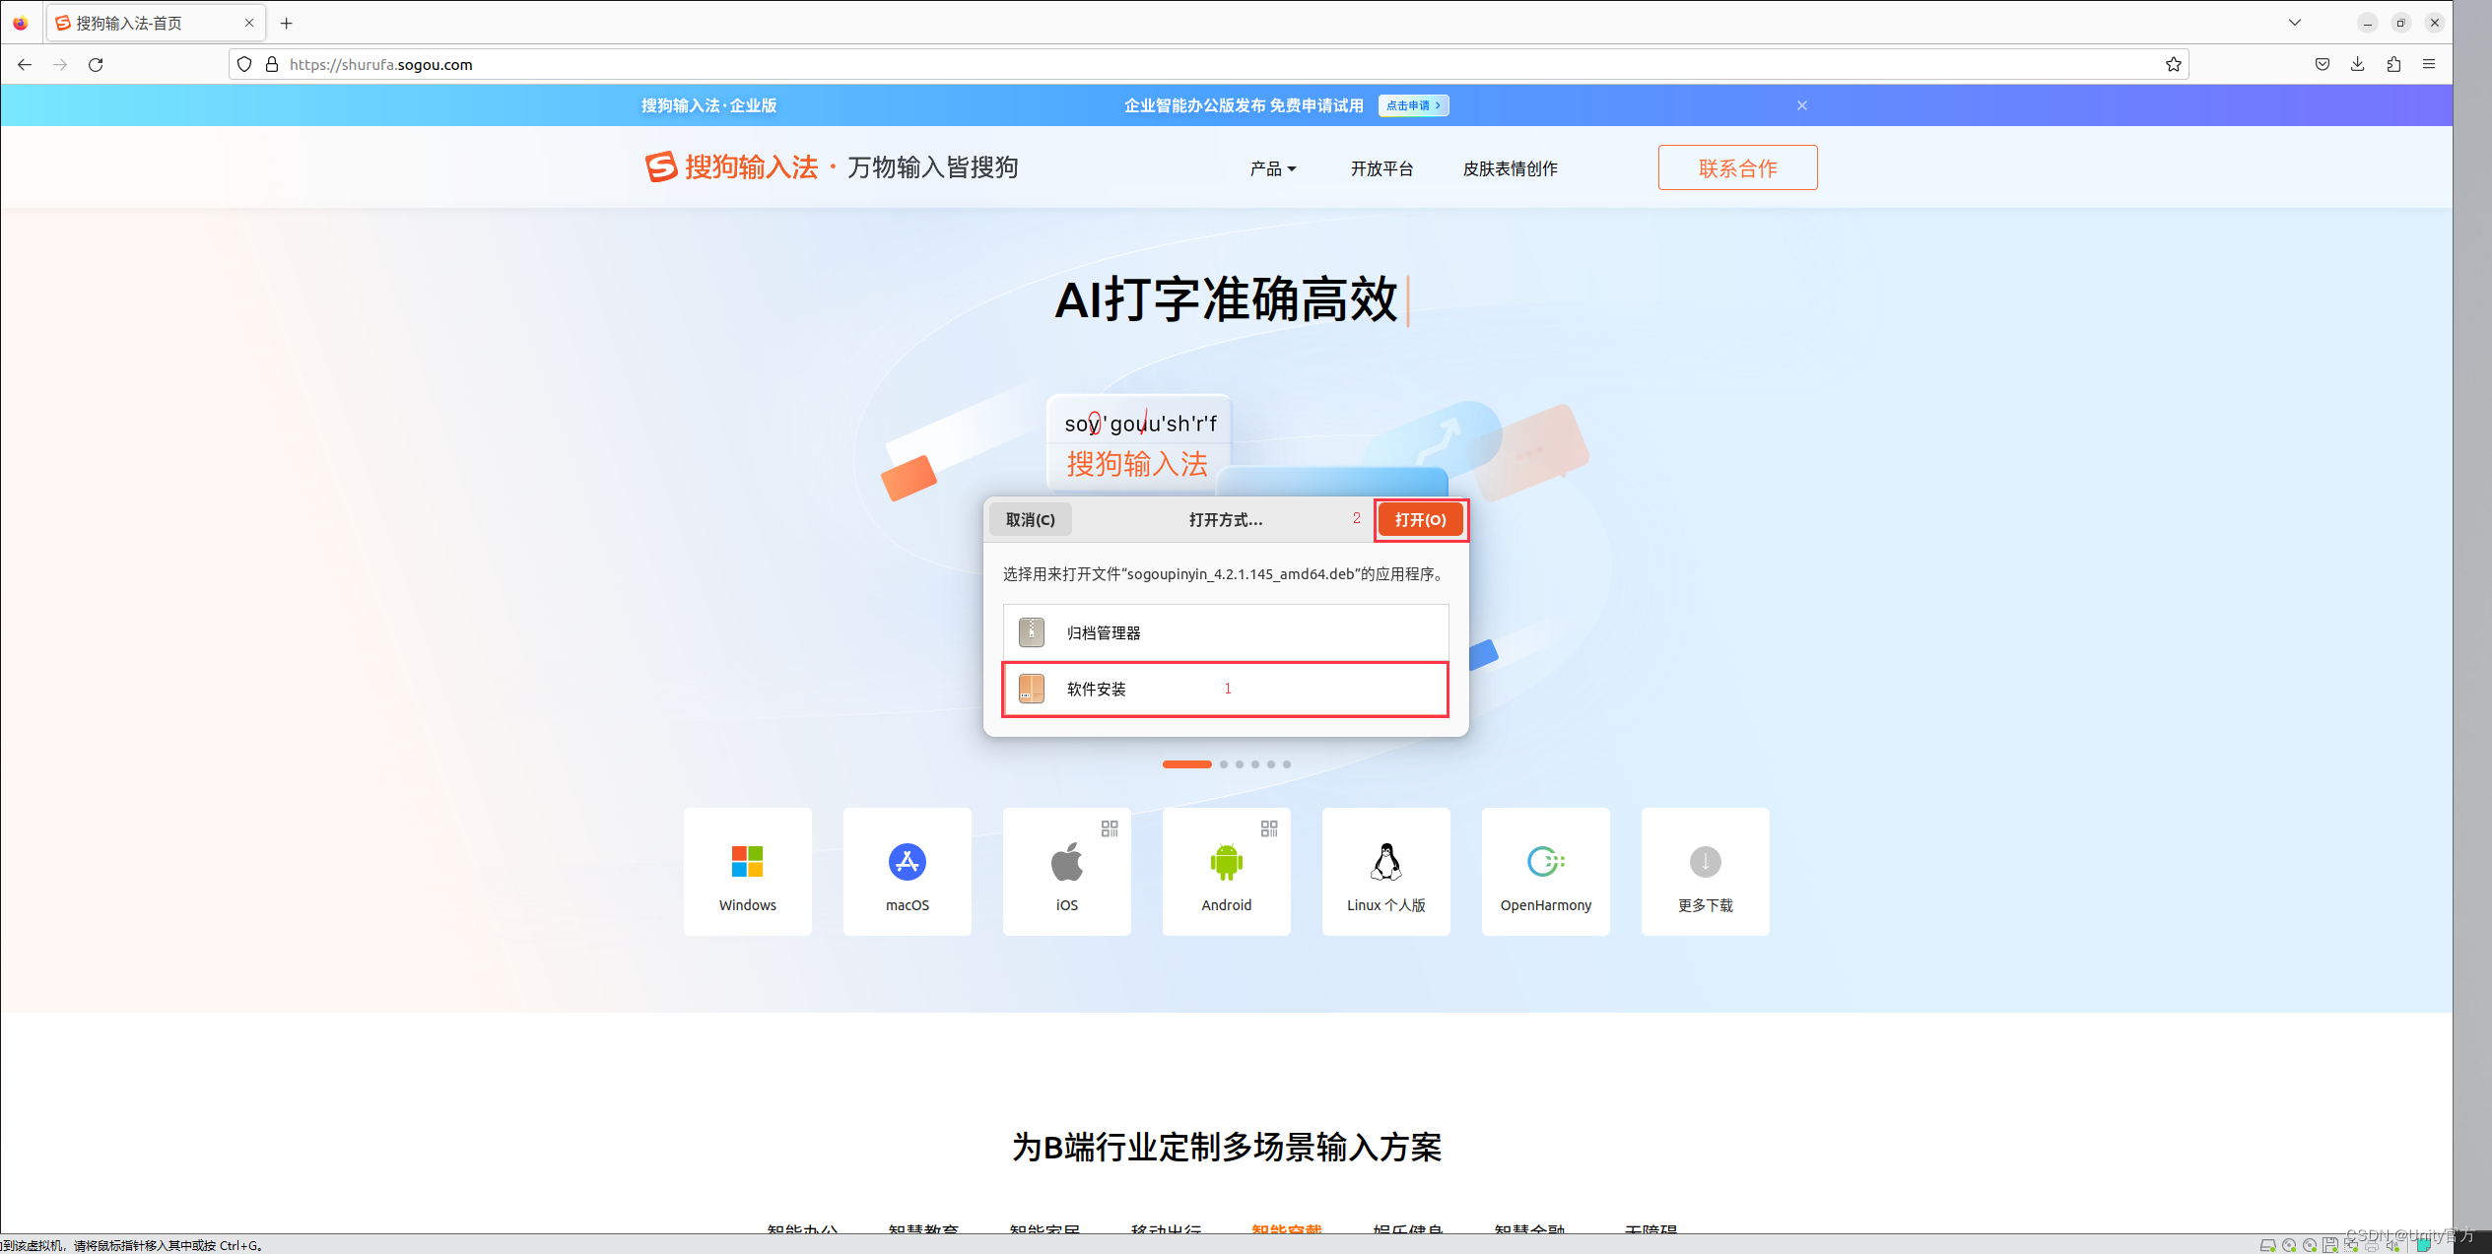The width and height of the screenshot is (2492, 1254).
Task: Show the QR code on the iOS card
Action: (x=1109, y=828)
